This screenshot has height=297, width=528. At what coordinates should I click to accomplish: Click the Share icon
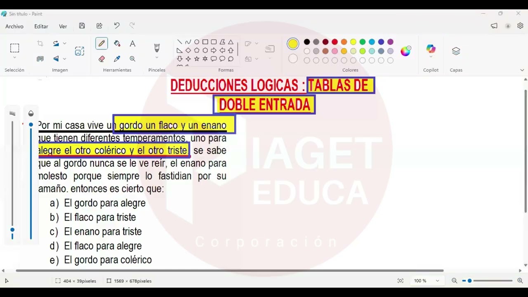tap(99, 26)
